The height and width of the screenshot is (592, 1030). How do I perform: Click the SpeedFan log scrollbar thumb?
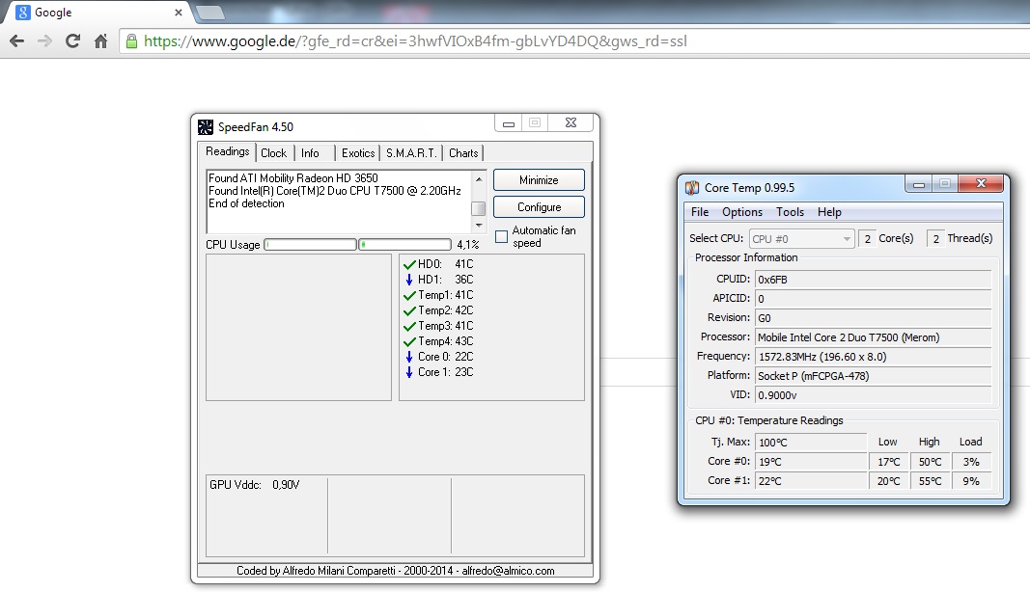coord(479,208)
